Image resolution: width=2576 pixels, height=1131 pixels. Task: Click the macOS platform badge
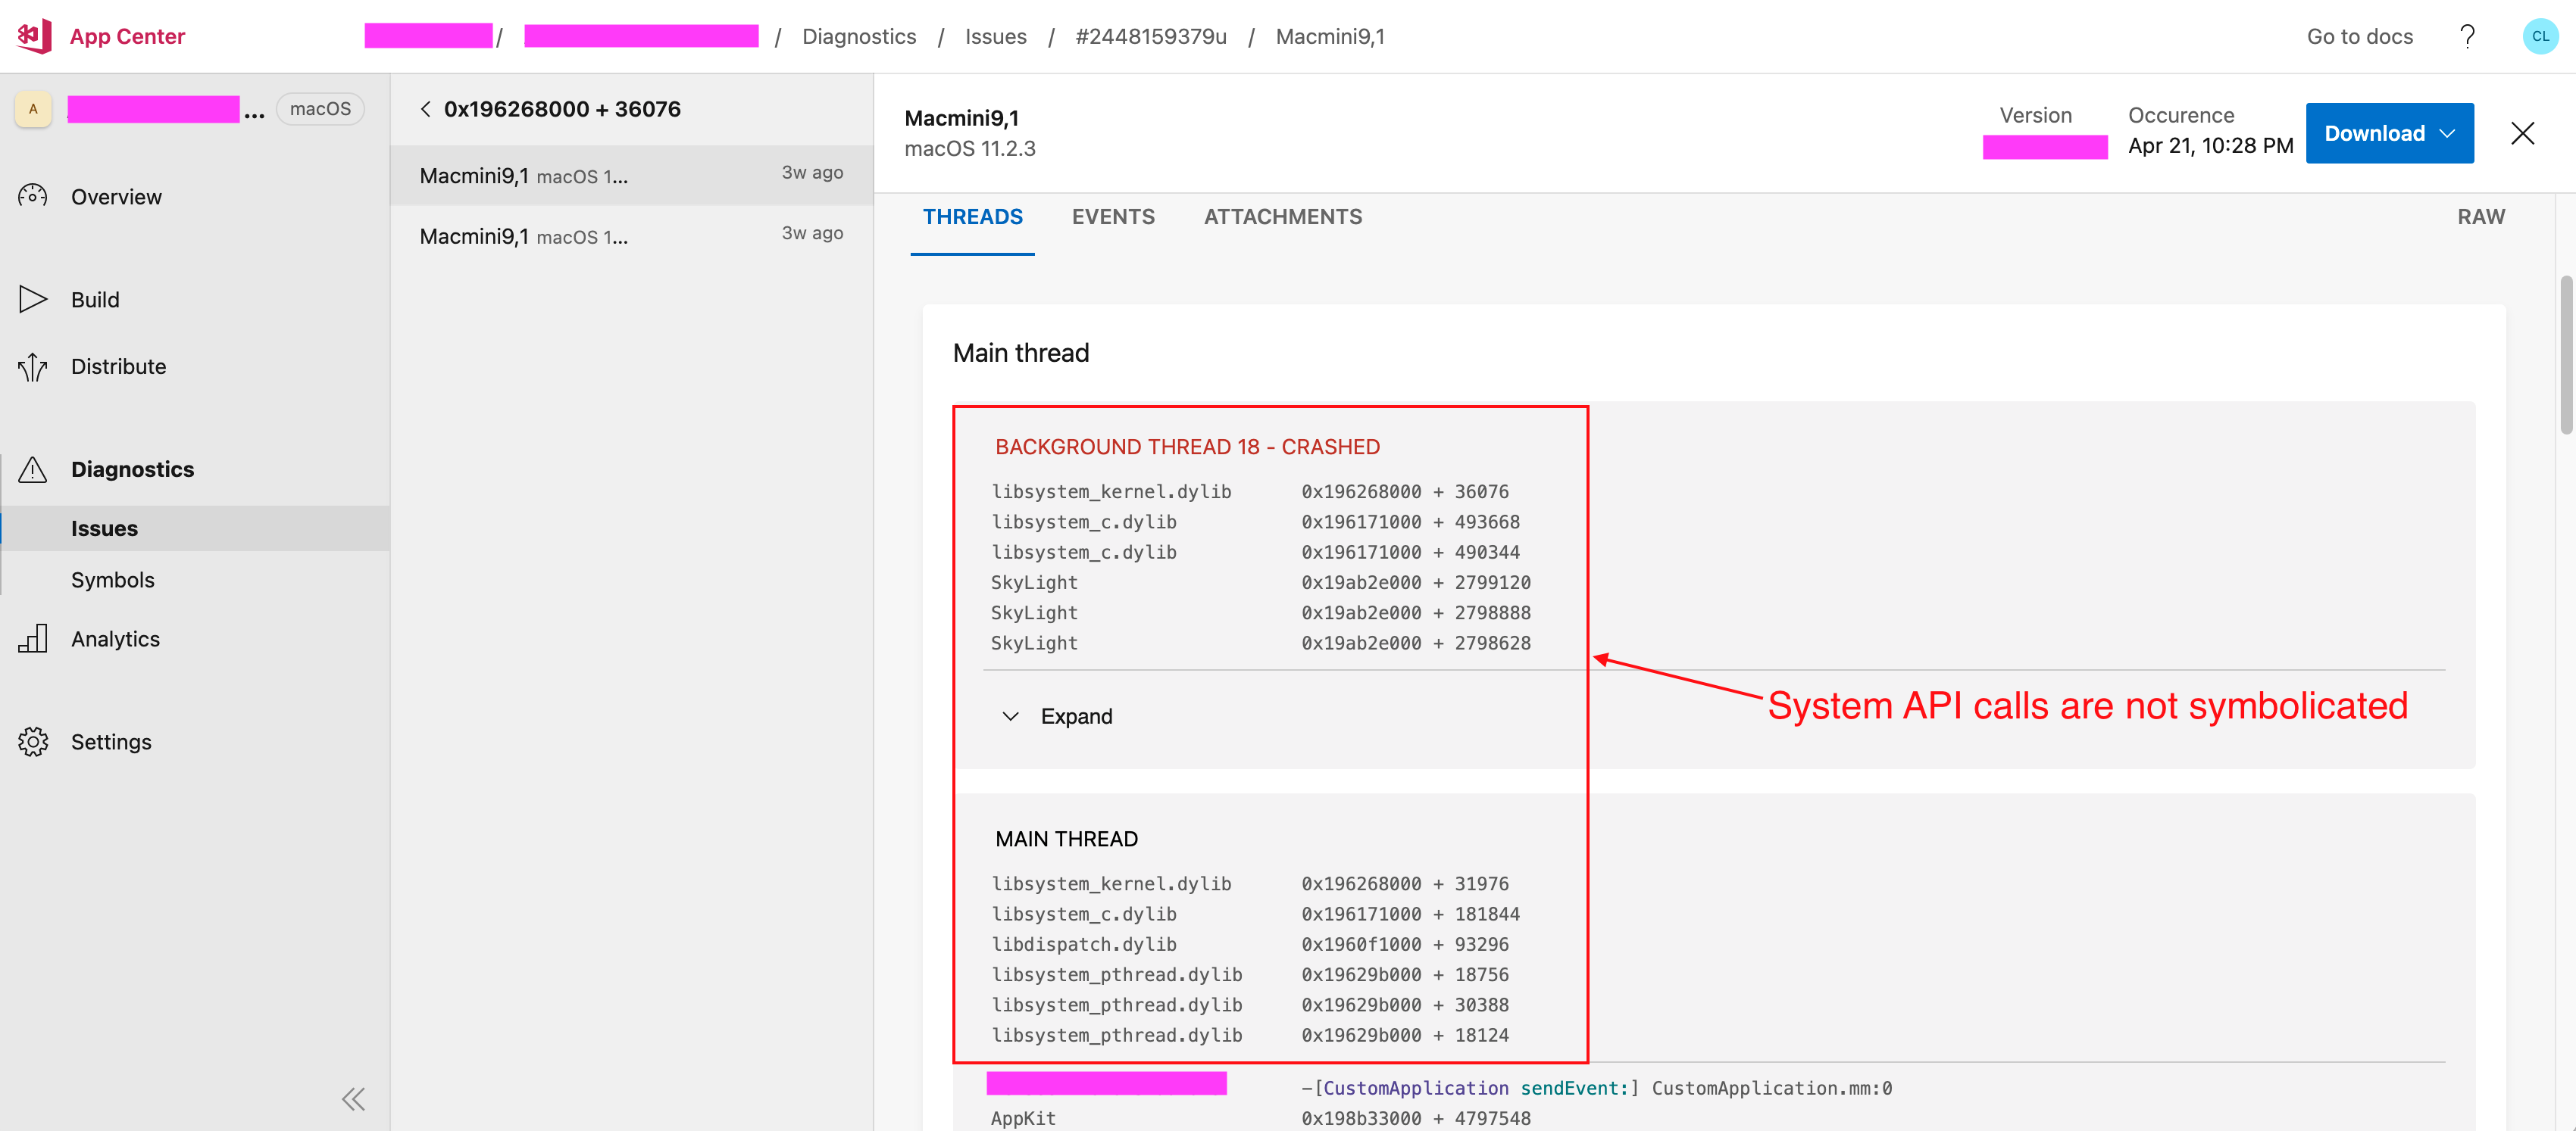click(x=320, y=109)
